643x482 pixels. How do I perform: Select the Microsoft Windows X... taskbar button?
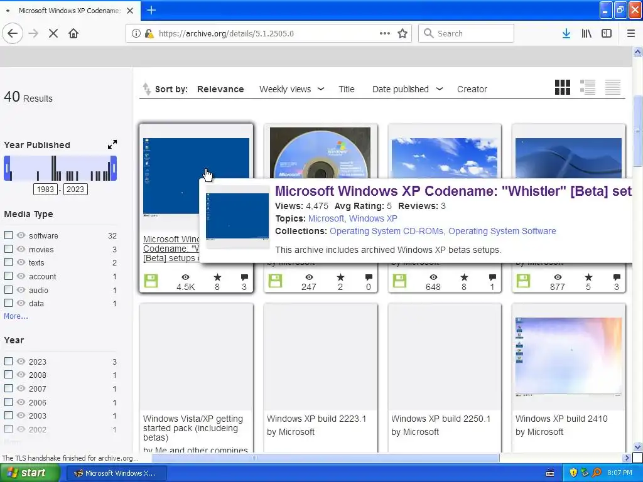[116, 473]
